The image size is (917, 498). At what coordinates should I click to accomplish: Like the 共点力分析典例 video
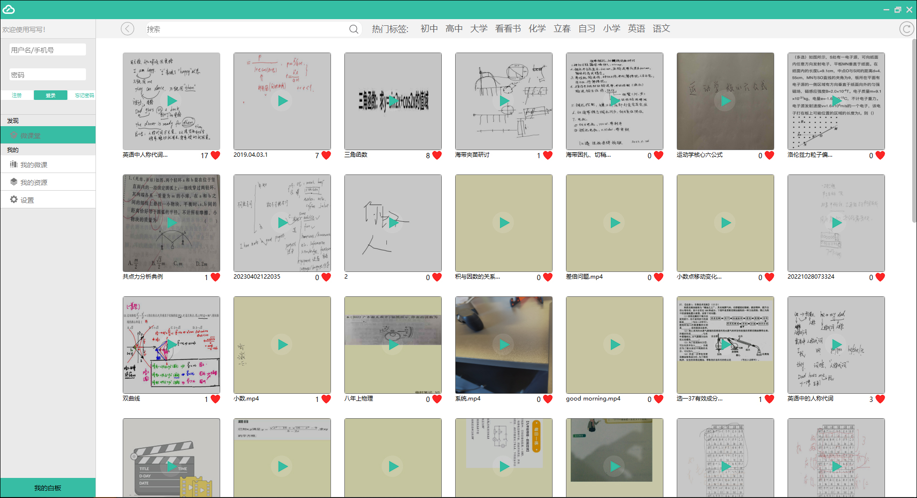pos(215,277)
